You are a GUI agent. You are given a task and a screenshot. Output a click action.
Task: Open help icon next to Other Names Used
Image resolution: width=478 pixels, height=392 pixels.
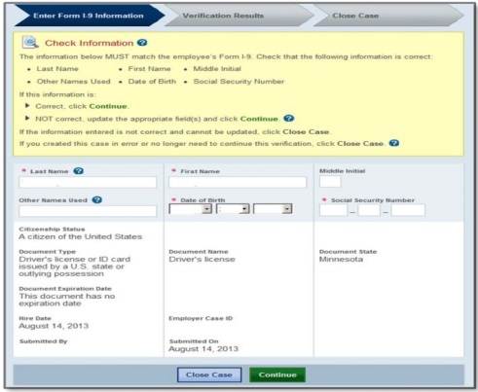97,199
